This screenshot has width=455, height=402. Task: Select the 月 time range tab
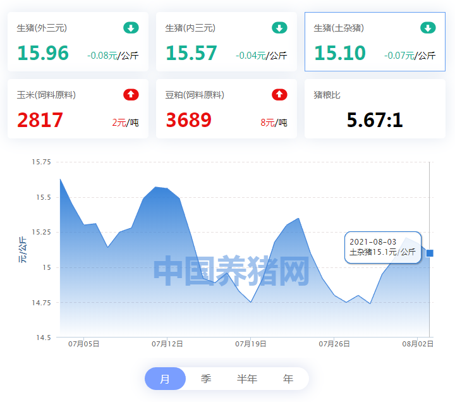point(165,379)
